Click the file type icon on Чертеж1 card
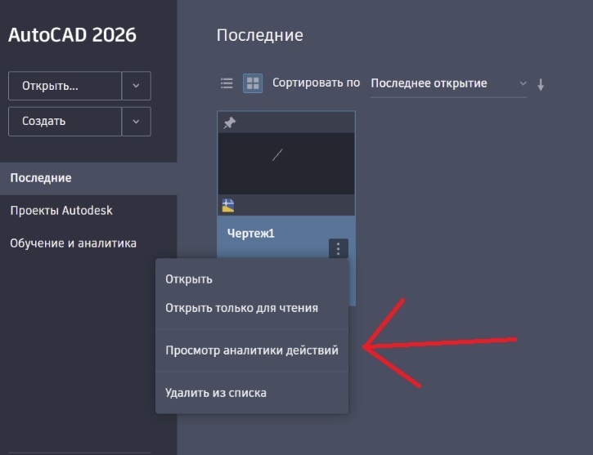 click(x=227, y=205)
